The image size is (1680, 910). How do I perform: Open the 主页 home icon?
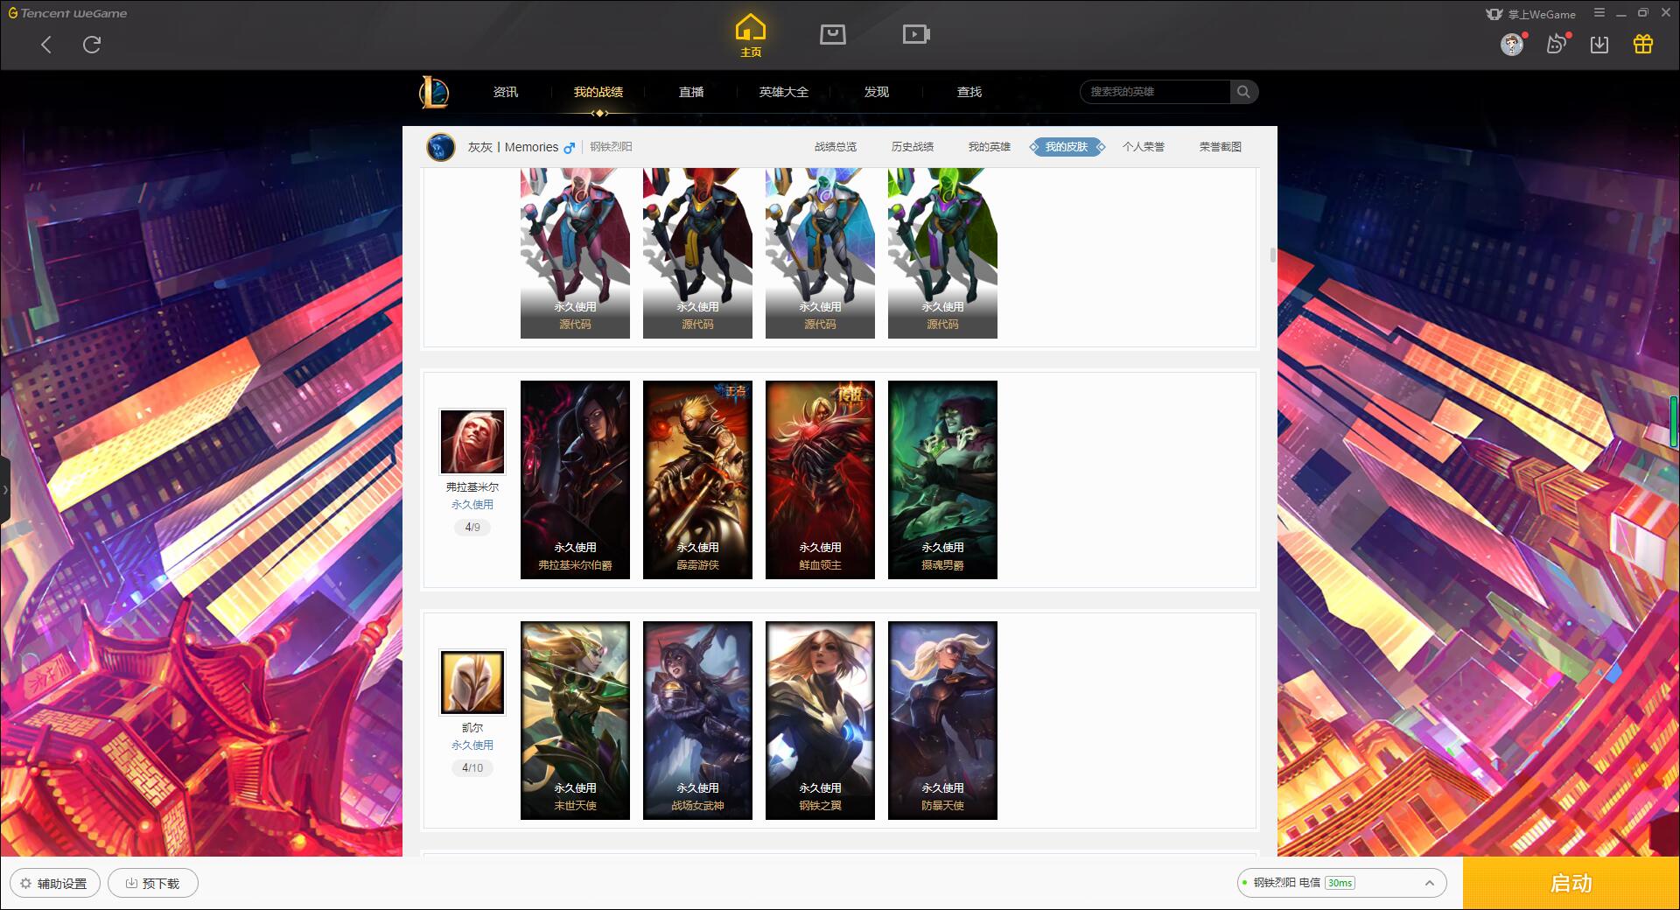pyautogui.click(x=751, y=36)
